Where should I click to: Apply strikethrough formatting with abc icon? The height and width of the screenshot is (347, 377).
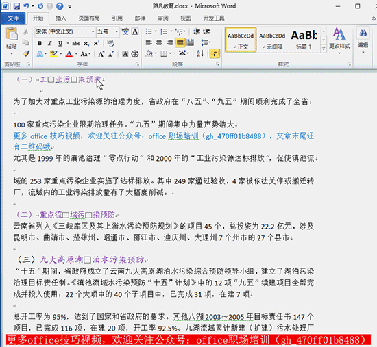point(75,44)
